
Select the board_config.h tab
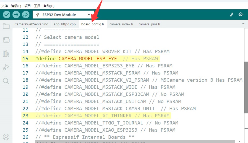point(93,24)
